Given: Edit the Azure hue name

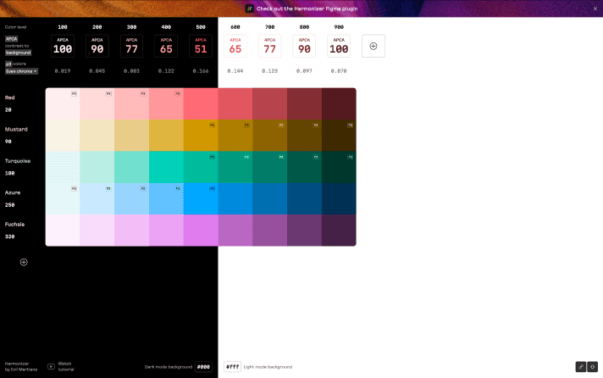Looking at the screenshot, I should point(13,192).
